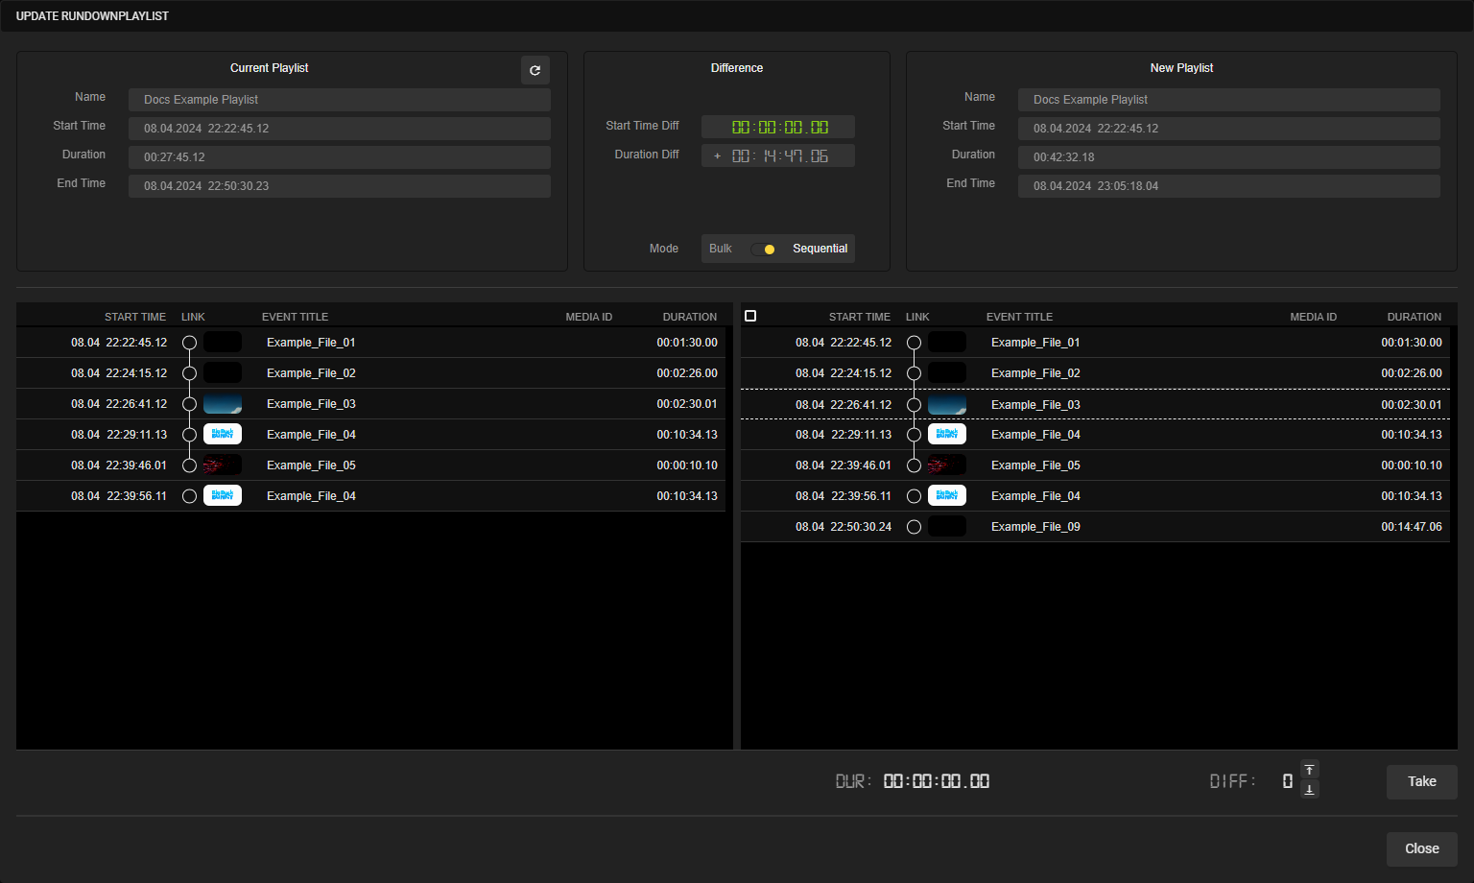
Task: Click Example_File_03 thumbnail in current playlist
Action: click(223, 404)
